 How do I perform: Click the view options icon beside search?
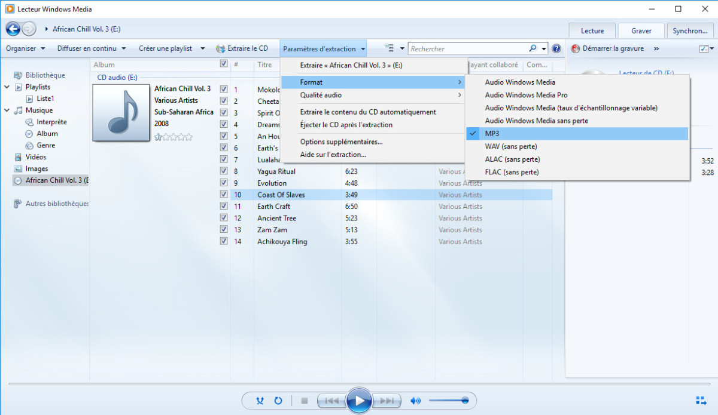tap(390, 48)
